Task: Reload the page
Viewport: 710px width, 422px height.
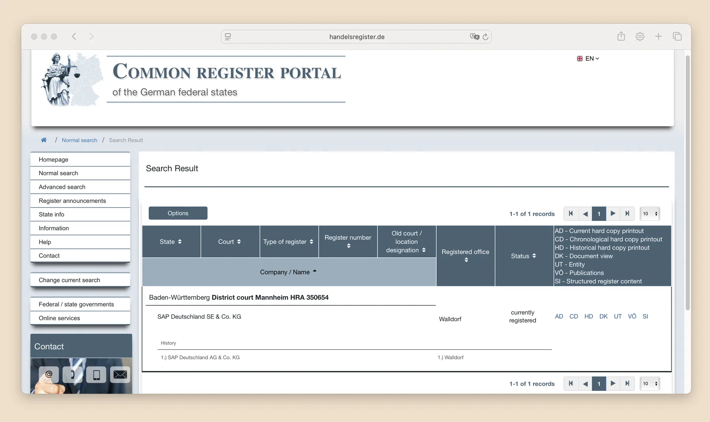Action: [486, 37]
